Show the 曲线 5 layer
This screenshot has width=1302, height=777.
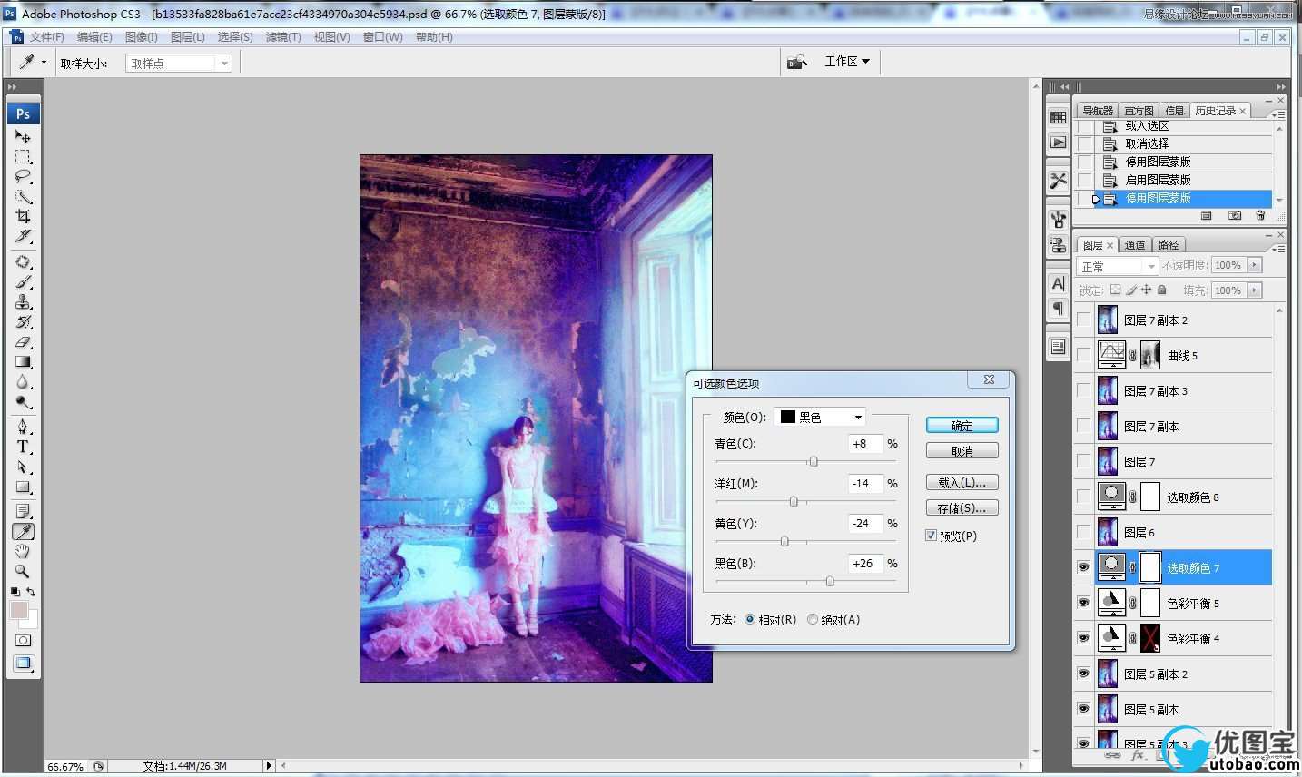pyautogui.click(x=1083, y=355)
